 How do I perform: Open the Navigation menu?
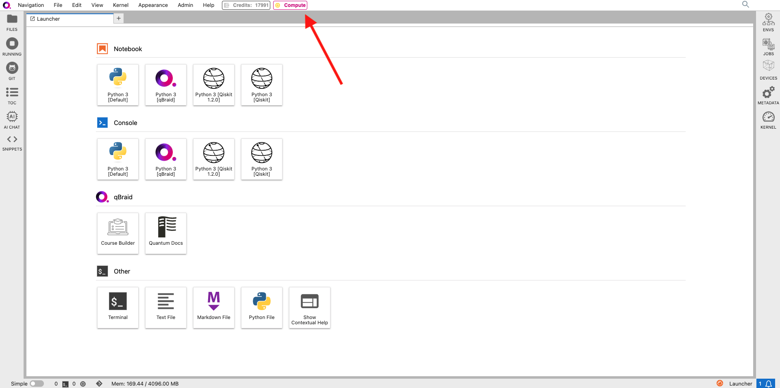point(31,5)
